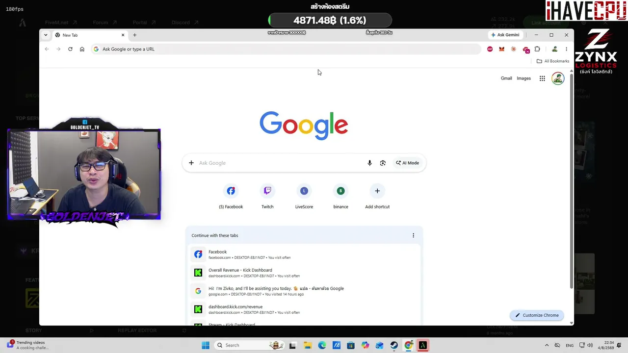This screenshot has width=628, height=353.
Task: Open the LiveScore shortcut tile
Action: click(x=304, y=197)
